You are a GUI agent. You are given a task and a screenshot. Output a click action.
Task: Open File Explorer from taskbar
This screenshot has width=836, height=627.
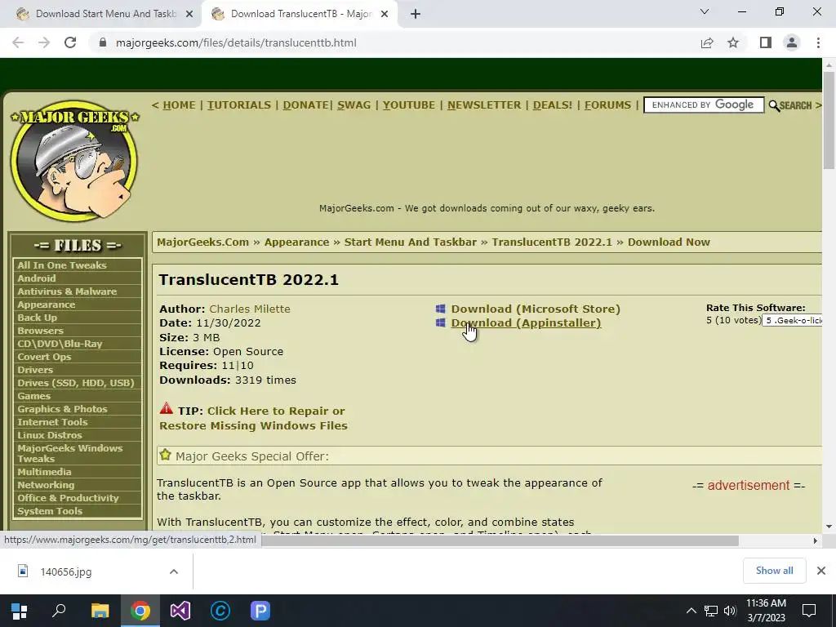pos(100,611)
